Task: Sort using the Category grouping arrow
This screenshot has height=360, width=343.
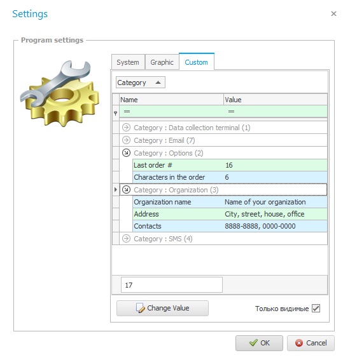Action: pyautogui.click(x=158, y=83)
